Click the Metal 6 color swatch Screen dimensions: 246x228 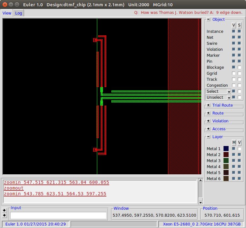226,178
